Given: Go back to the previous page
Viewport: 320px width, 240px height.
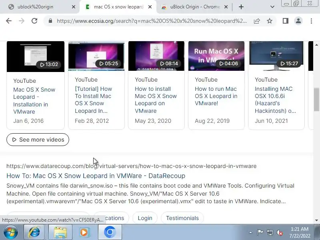Looking at the screenshot, I should tap(9, 21).
